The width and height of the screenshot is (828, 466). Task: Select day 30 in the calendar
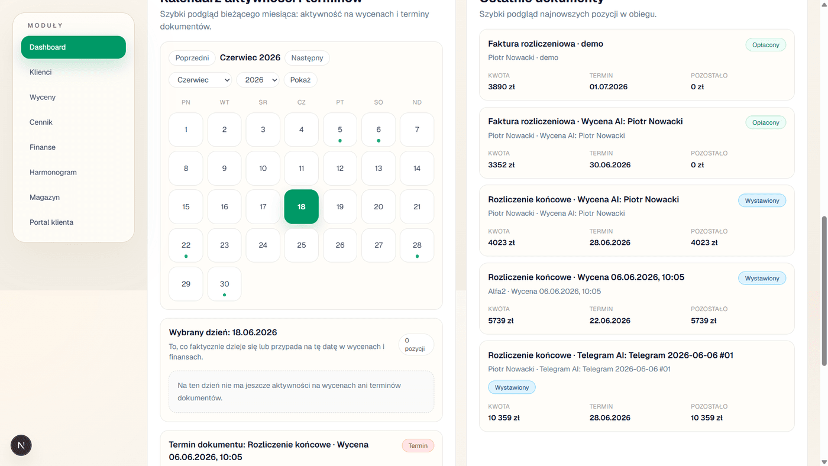tap(224, 284)
